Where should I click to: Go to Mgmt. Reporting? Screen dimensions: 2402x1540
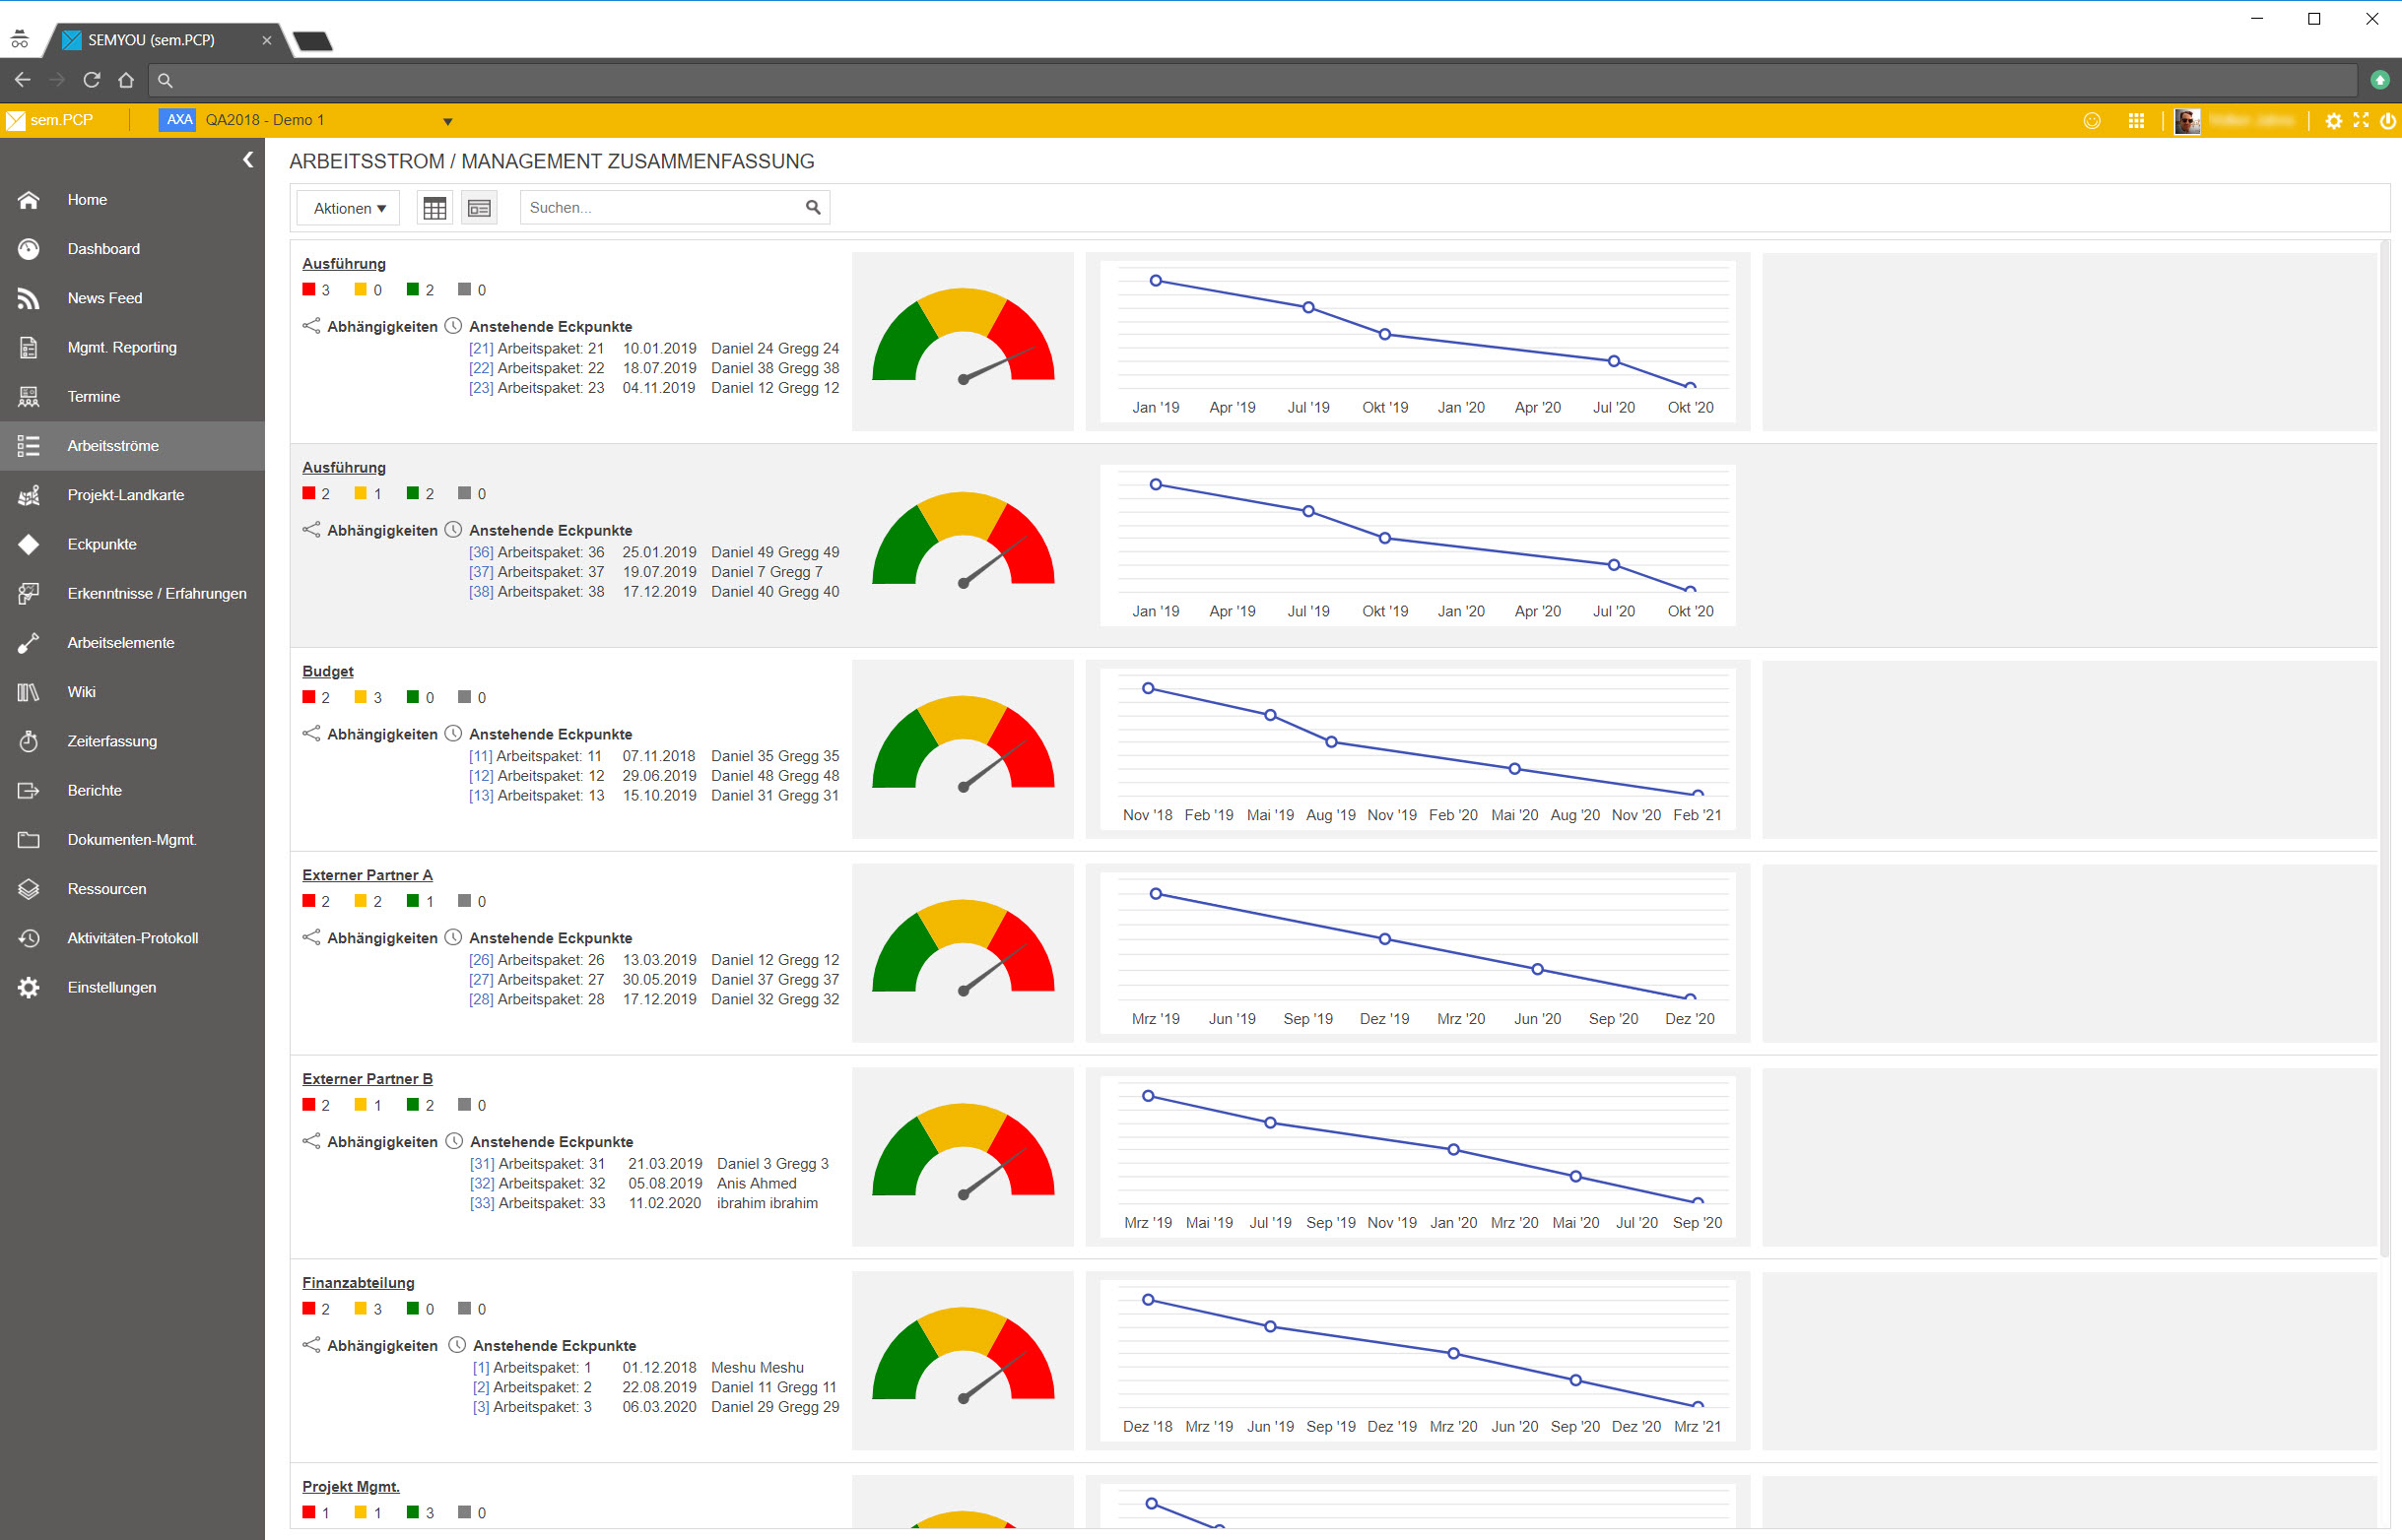[x=132, y=347]
